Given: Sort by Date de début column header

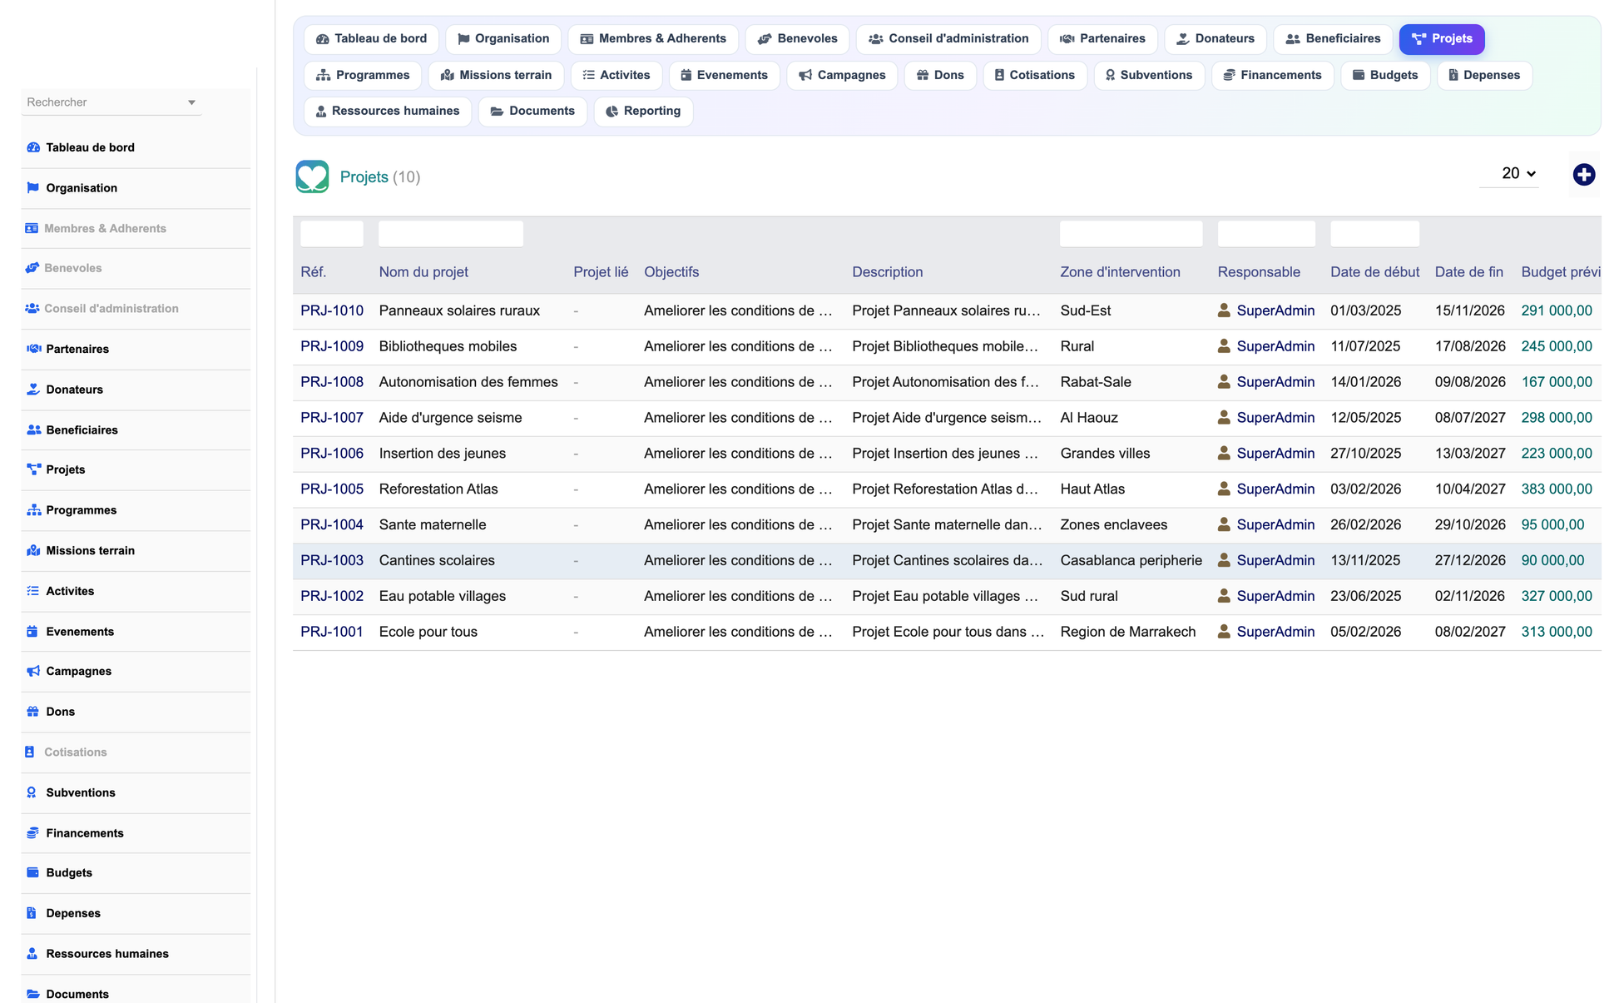Looking at the screenshot, I should pyautogui.click(x=1374, y=272).
